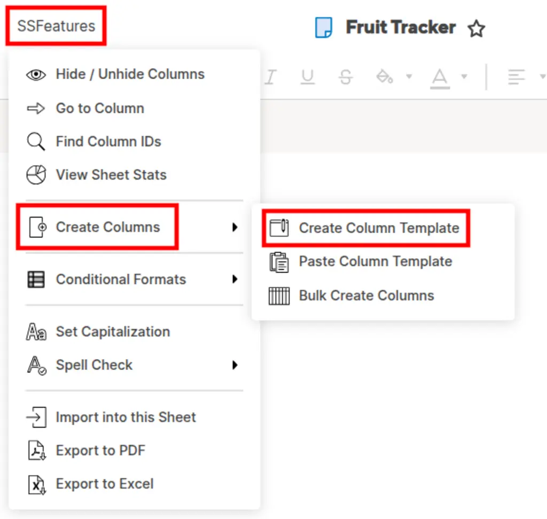Toggle underline text formatting
This screenshot has width=547, height=519.
pos(307,77)
